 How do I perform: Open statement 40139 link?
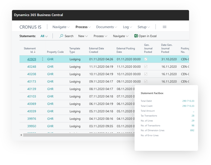tap(32, 89)
